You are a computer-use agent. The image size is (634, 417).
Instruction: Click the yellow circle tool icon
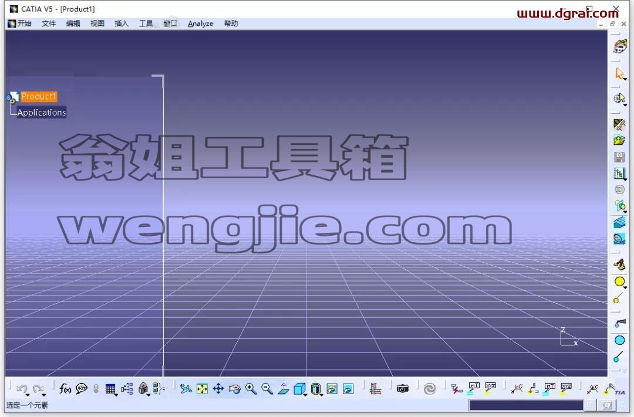[x=619, y=282]
